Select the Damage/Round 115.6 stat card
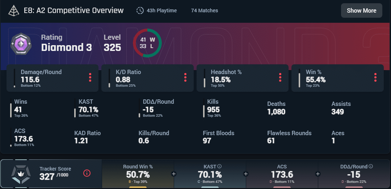Screen dimensions: 391x189 (52, 78)
